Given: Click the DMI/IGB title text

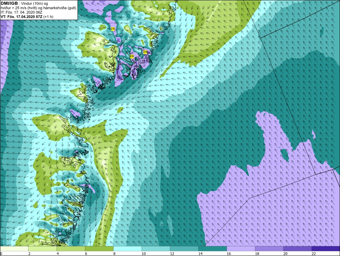Looking at the screenshot, I should click(9, 3).
